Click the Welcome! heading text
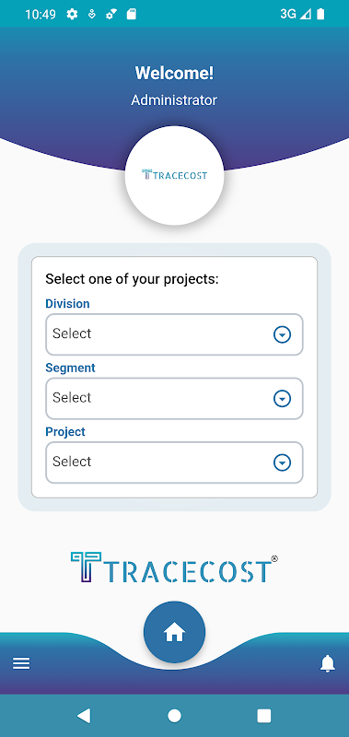Image resolution: width=349 pixels, height=737 pixels. point(174,73)
